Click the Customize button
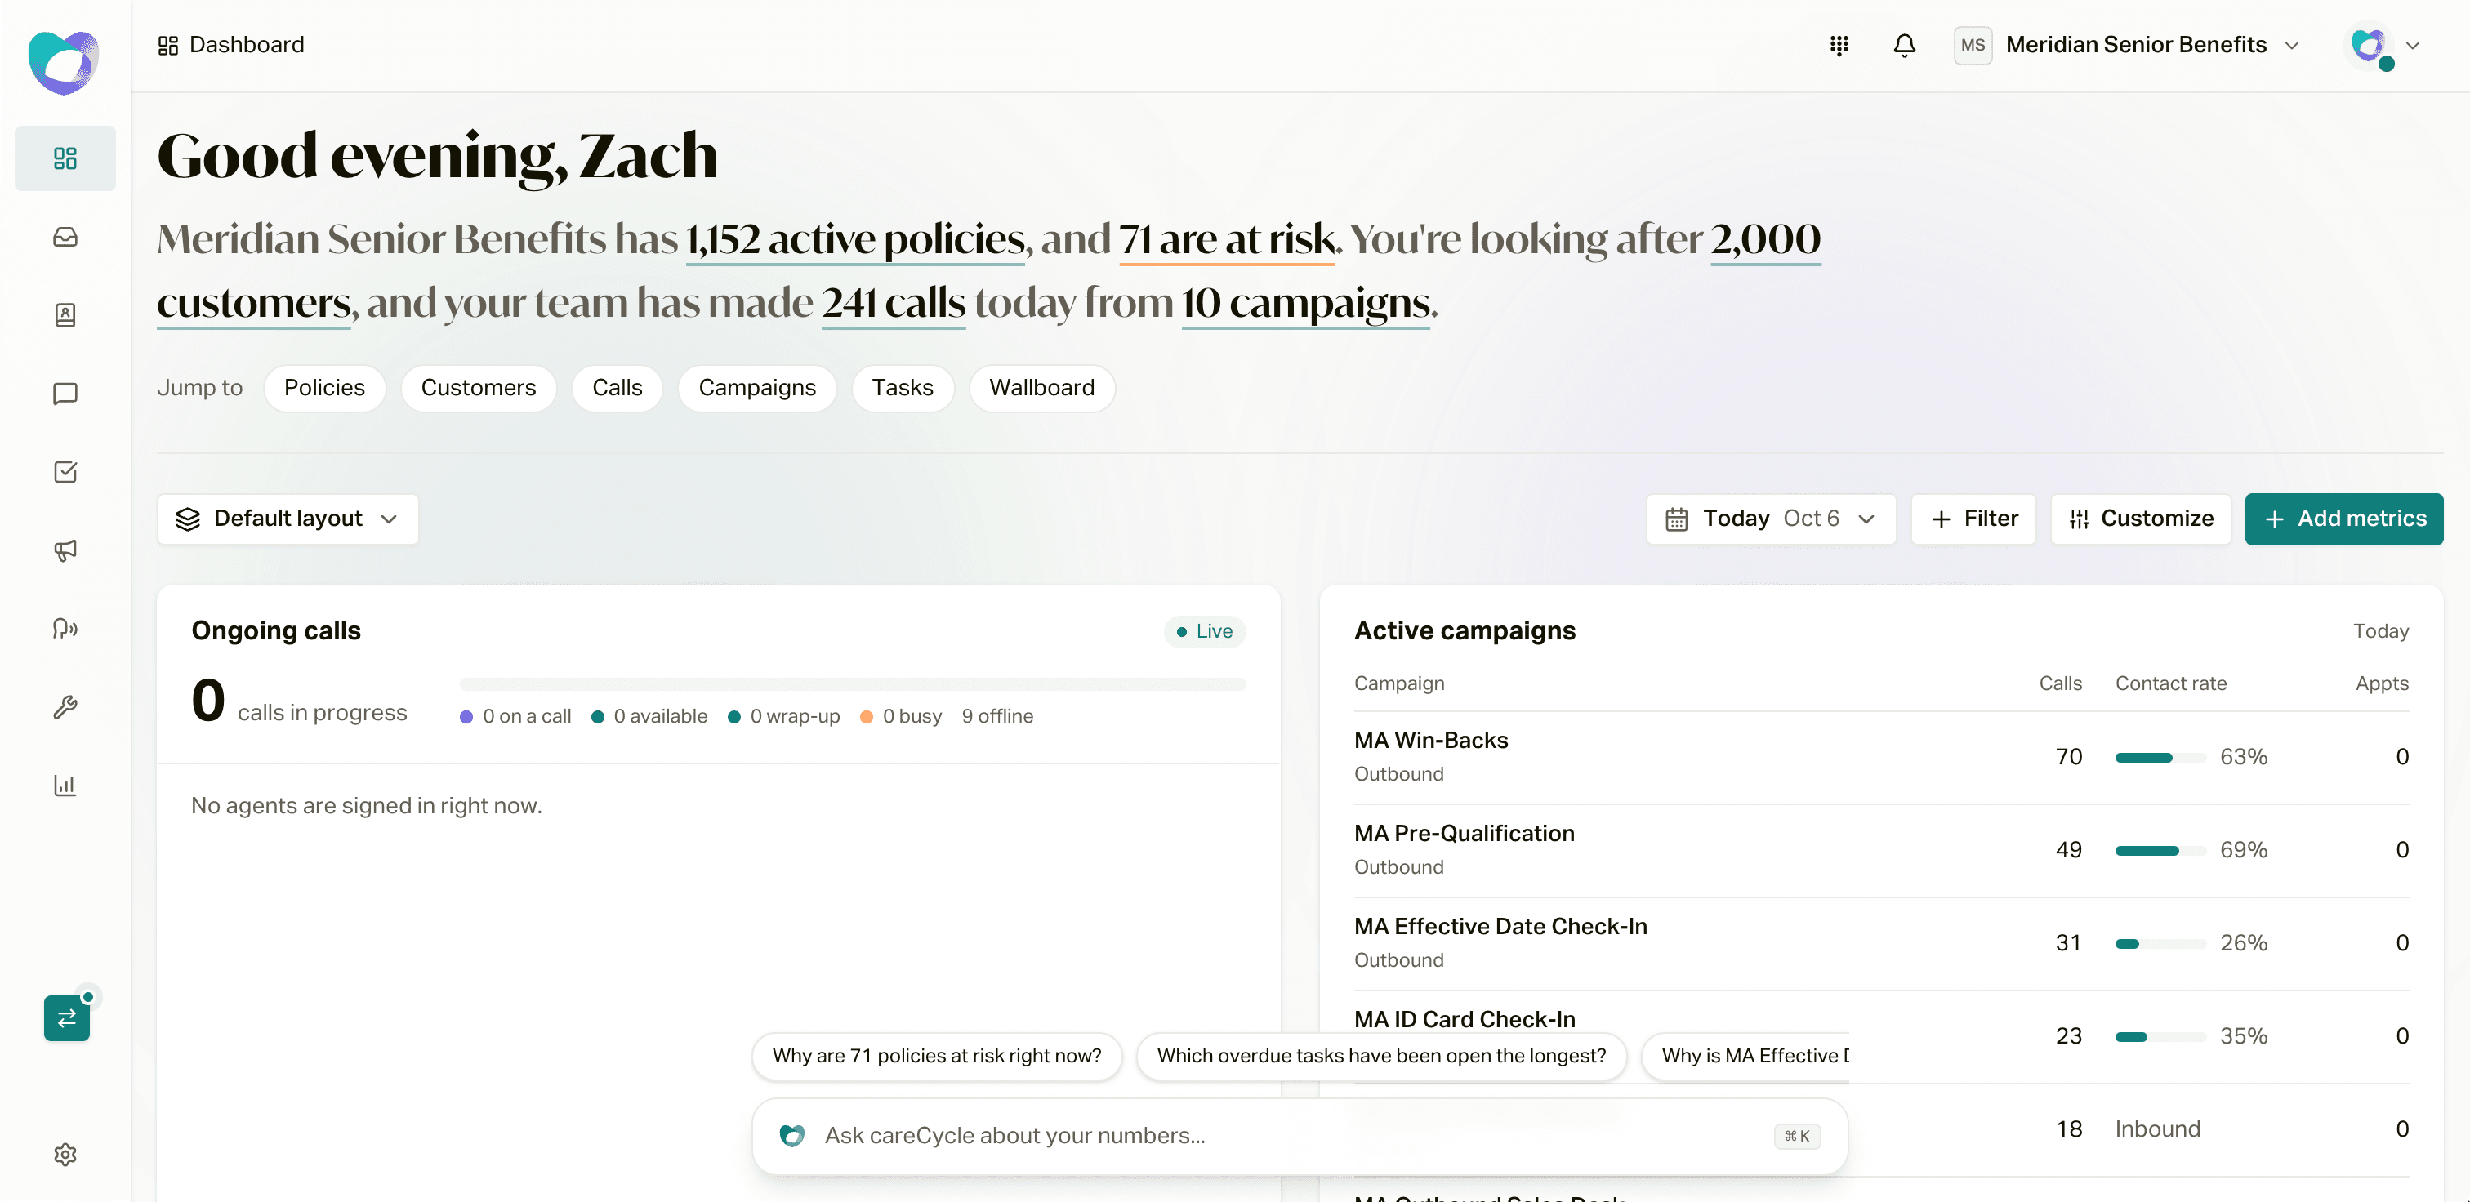2470x1202 pixels. [2140, 519]
